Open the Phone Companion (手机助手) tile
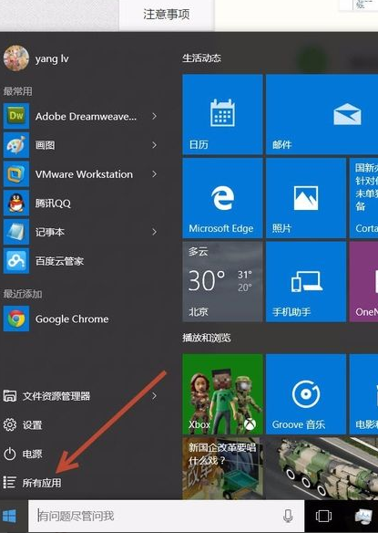Screen dimensions: 378x533 pyautogui.click(x=306, y=282)
